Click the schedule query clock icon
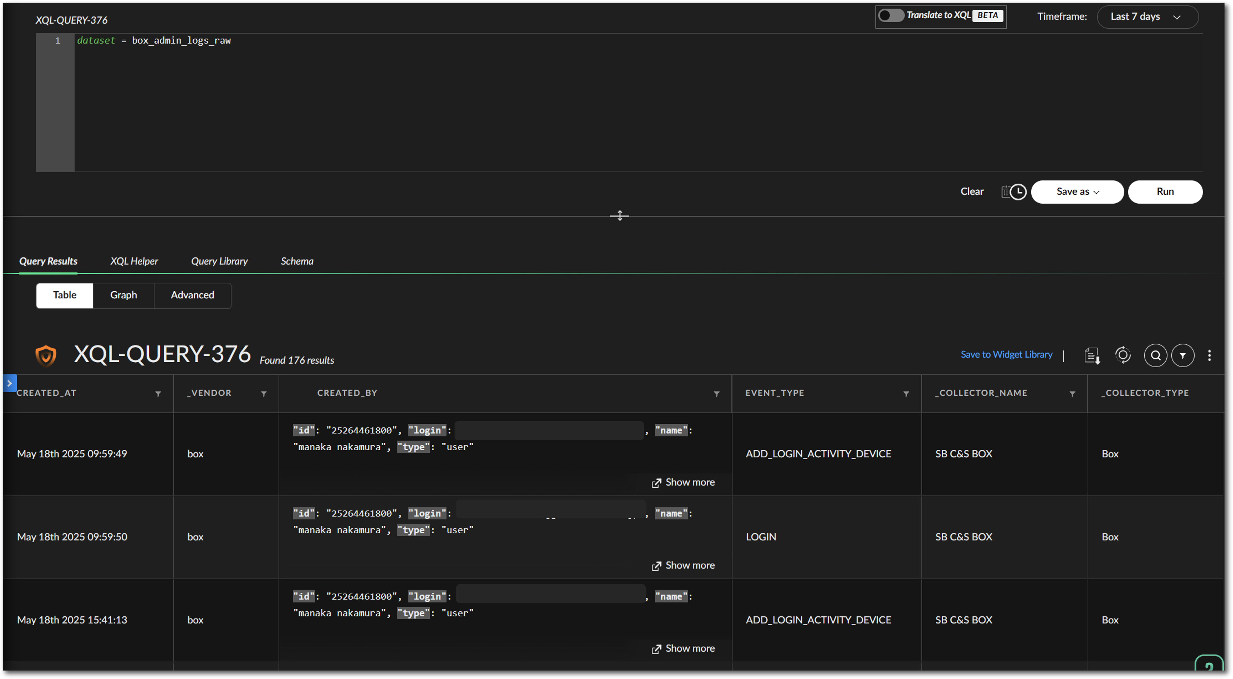Screen dimensions: 1233x679 coord(1014,192)
